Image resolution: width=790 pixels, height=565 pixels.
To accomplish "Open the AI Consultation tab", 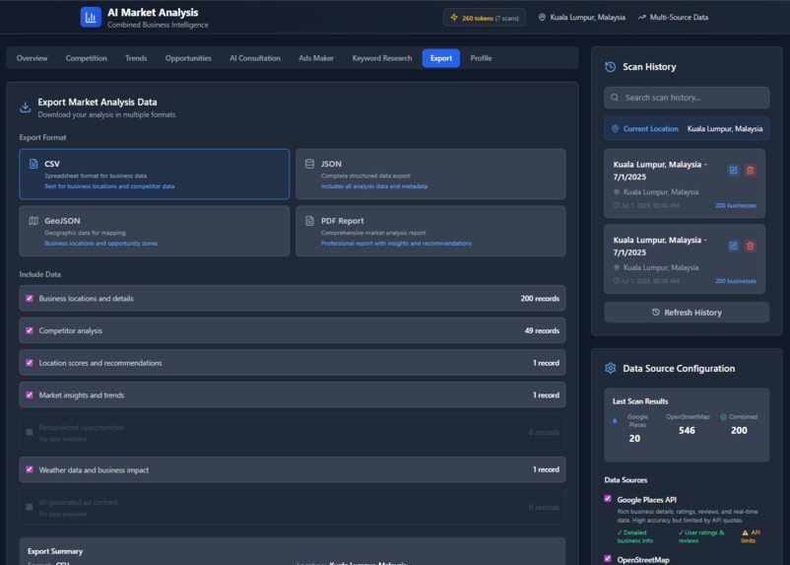I will coord(255,58).
